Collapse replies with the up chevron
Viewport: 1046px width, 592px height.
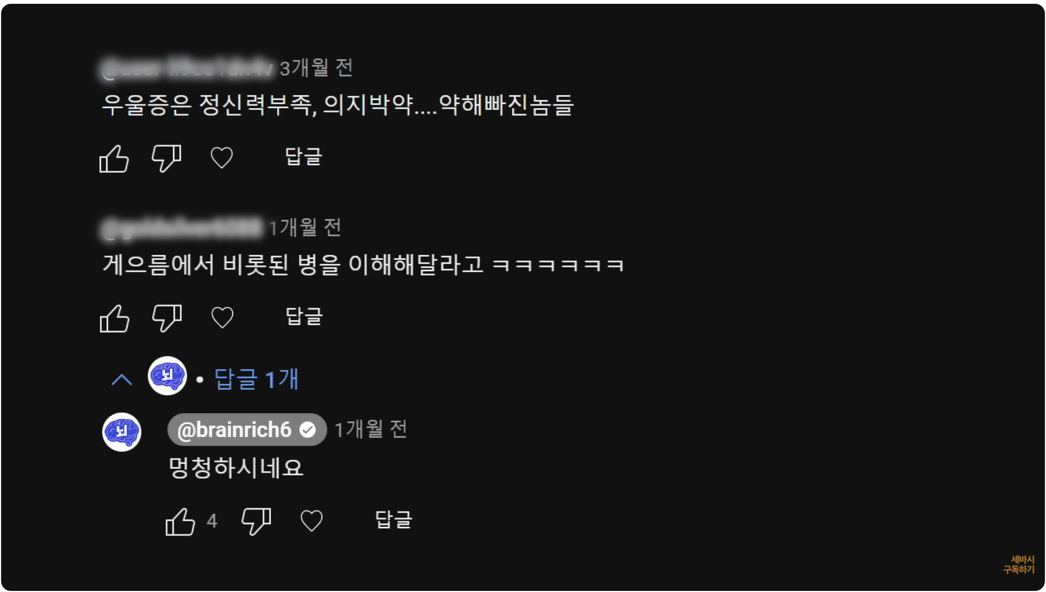pos(122,379)
